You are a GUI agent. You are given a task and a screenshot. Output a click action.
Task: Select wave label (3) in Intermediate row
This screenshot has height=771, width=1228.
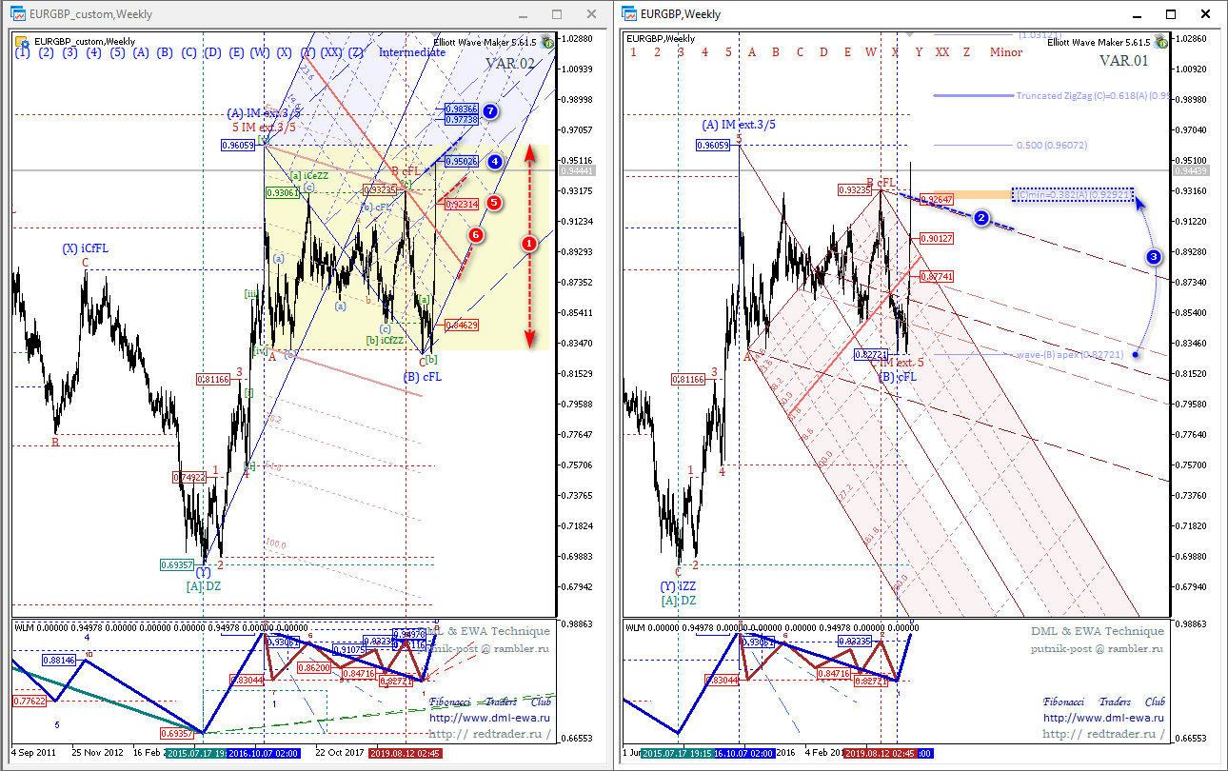[69, 52]
